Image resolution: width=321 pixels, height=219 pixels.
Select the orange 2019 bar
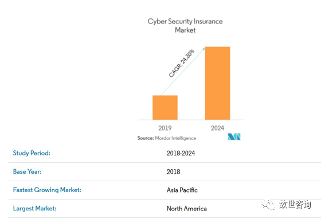click(x=165, y=107)
